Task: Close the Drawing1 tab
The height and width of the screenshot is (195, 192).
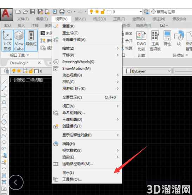Action: (39, 63)
